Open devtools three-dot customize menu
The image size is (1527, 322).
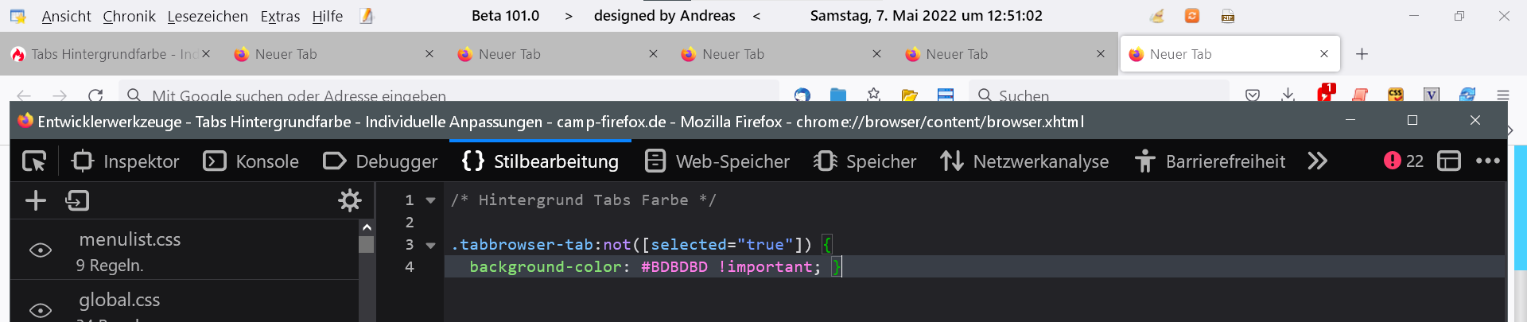(x=1487, y=161)
